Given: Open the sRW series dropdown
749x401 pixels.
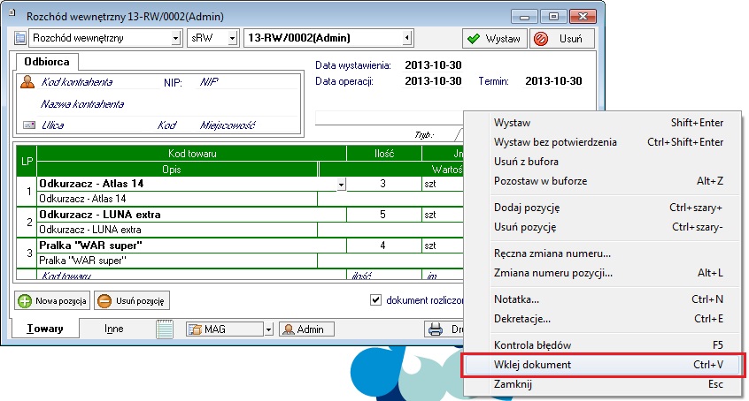Looking at the screenshot, I should coord(233,39).
